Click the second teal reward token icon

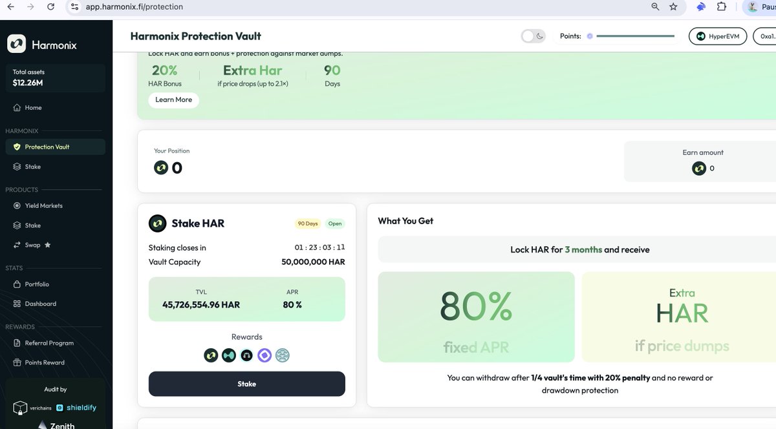[229, 355]
